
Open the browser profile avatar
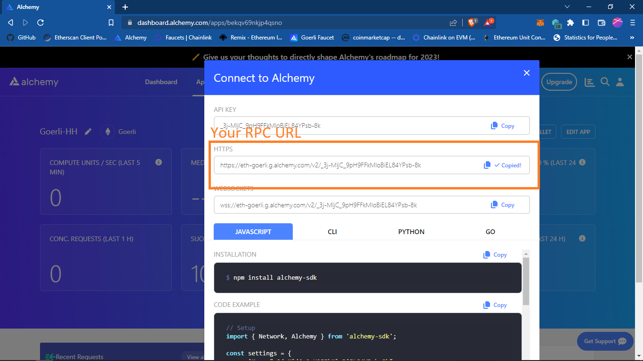click(x=618, y=22)
